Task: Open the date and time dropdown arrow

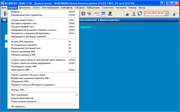Action: [x=166, y=13]
